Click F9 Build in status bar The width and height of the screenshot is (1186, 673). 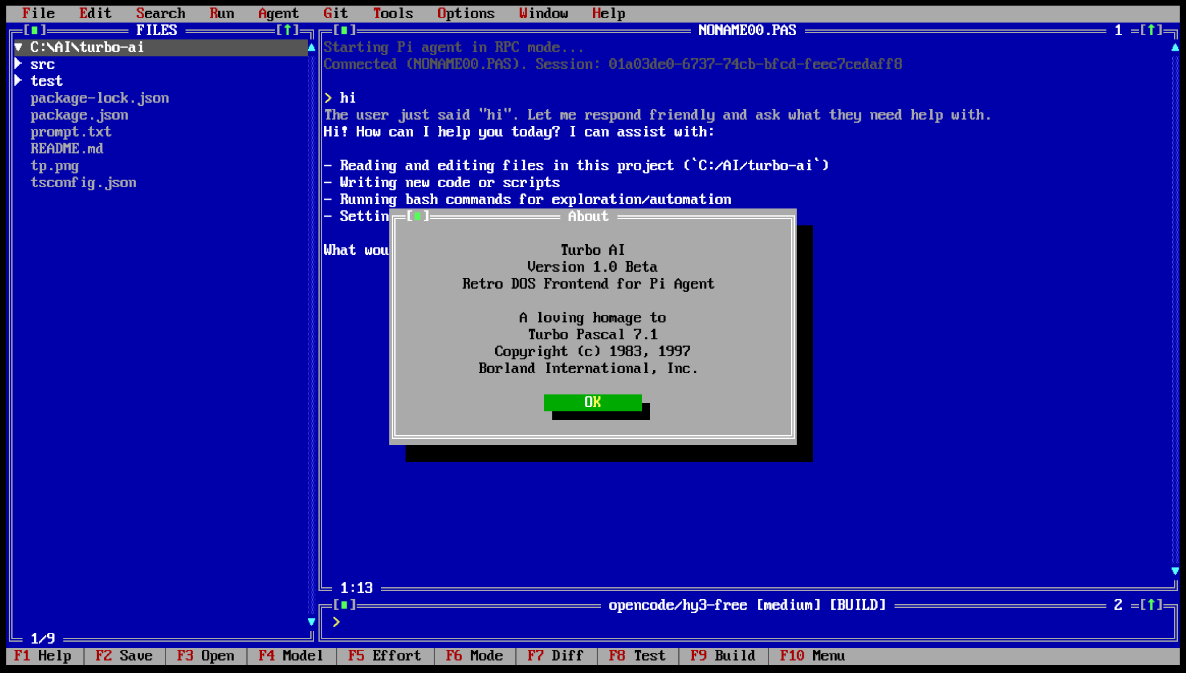[x=723, y=655]
